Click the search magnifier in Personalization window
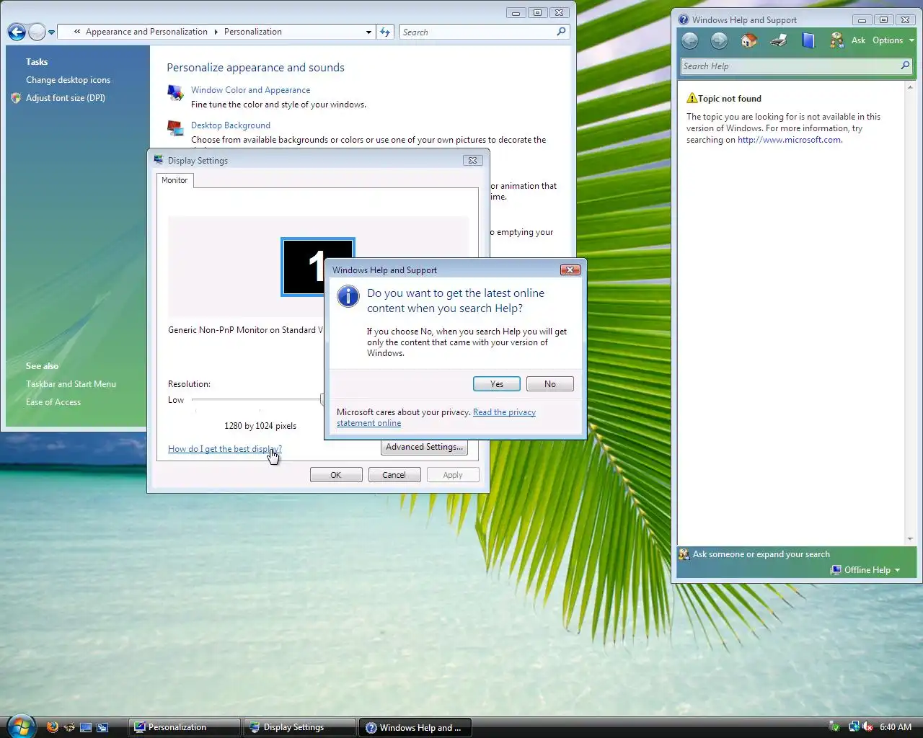The image size is (923, 738). pyautogui.click(x=561, y=32)
